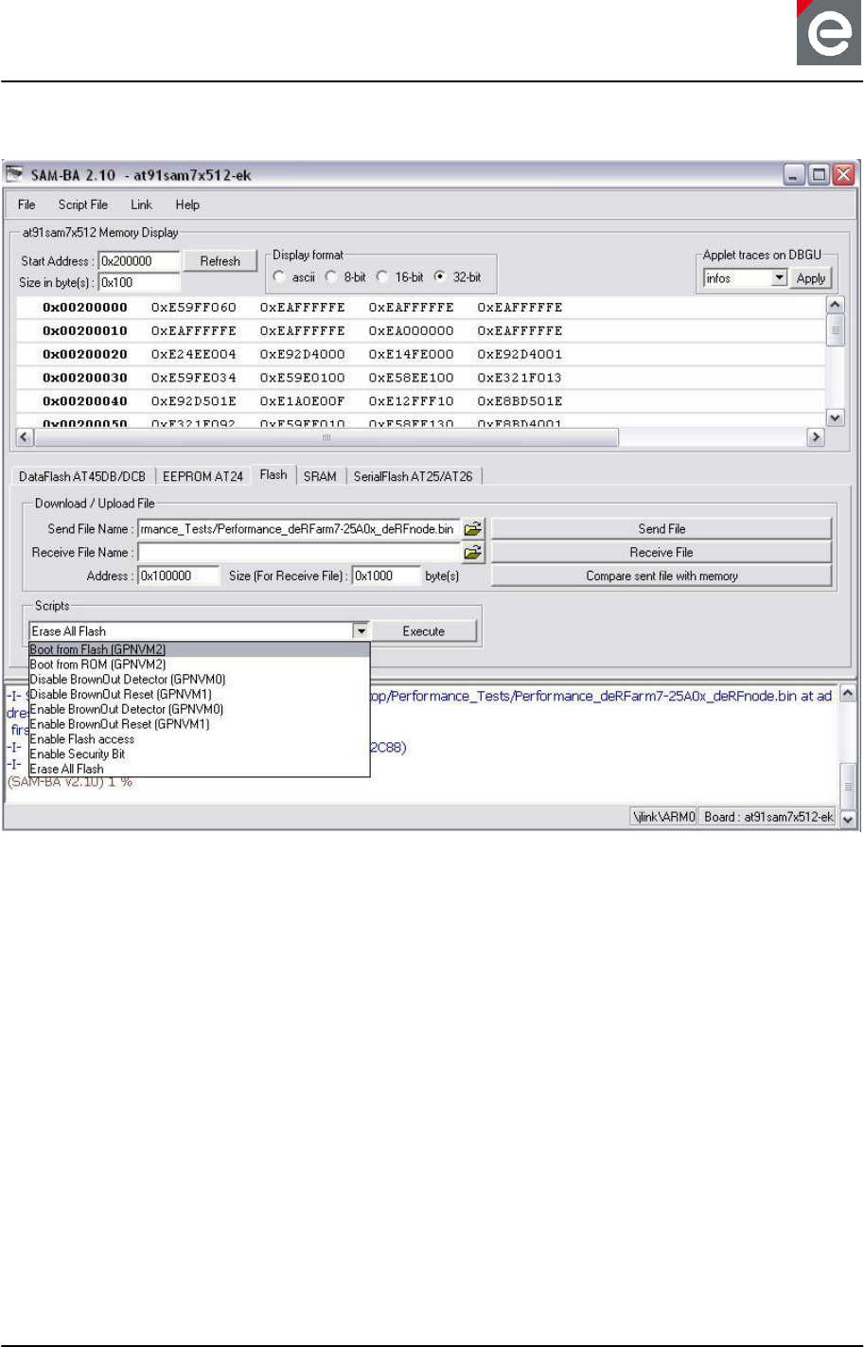The image size is (864, 1347).
Task: Collapse the Scripts dropdown arrow
Action: [361, 631]
